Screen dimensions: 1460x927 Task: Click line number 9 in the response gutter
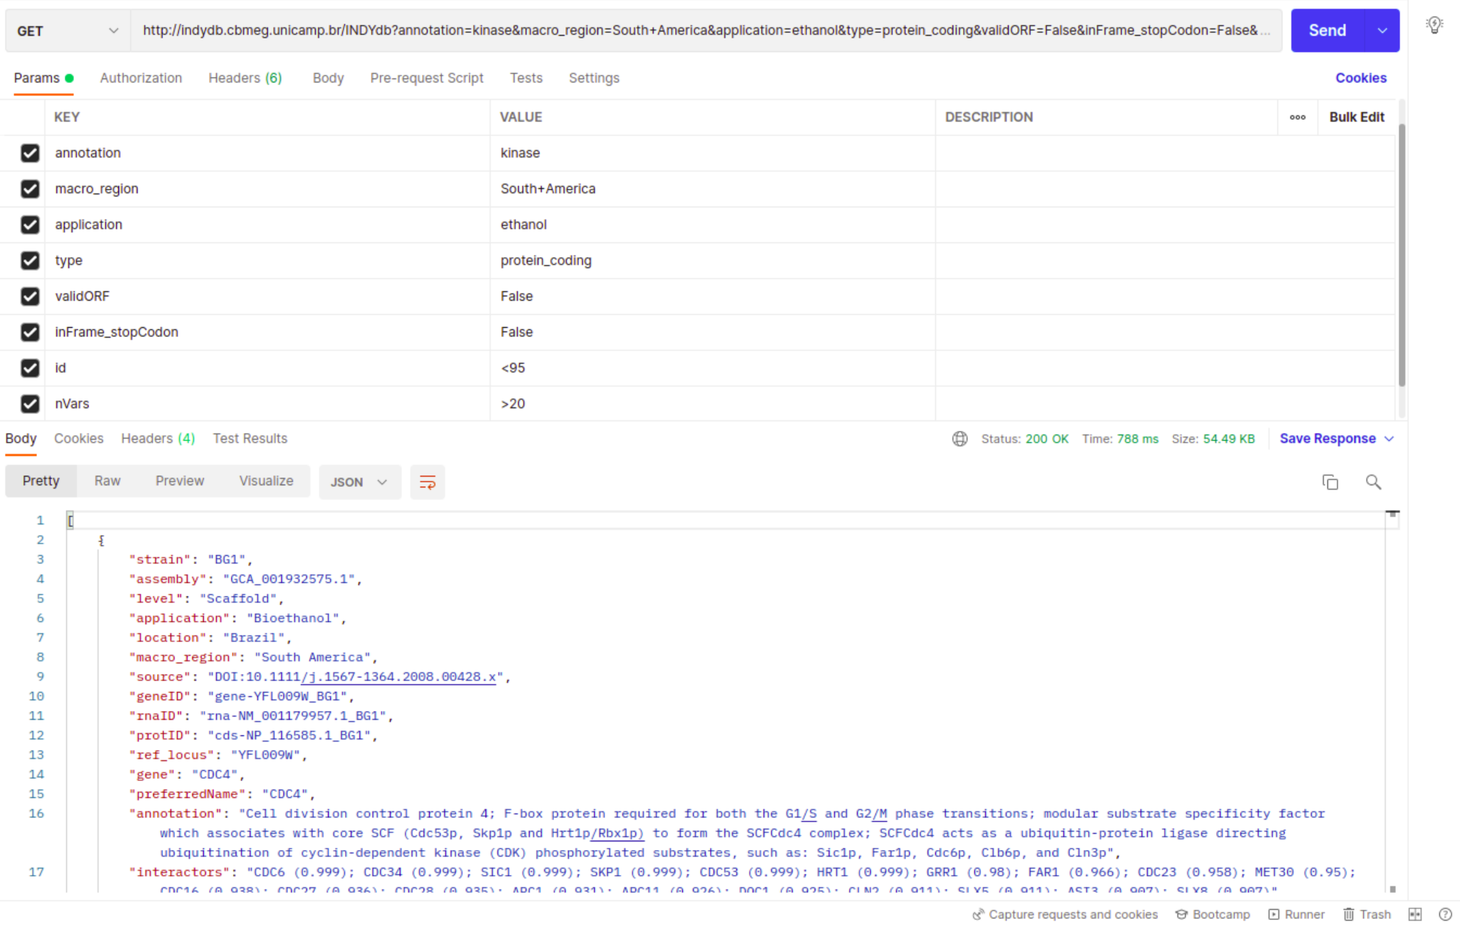pos(40,677)
